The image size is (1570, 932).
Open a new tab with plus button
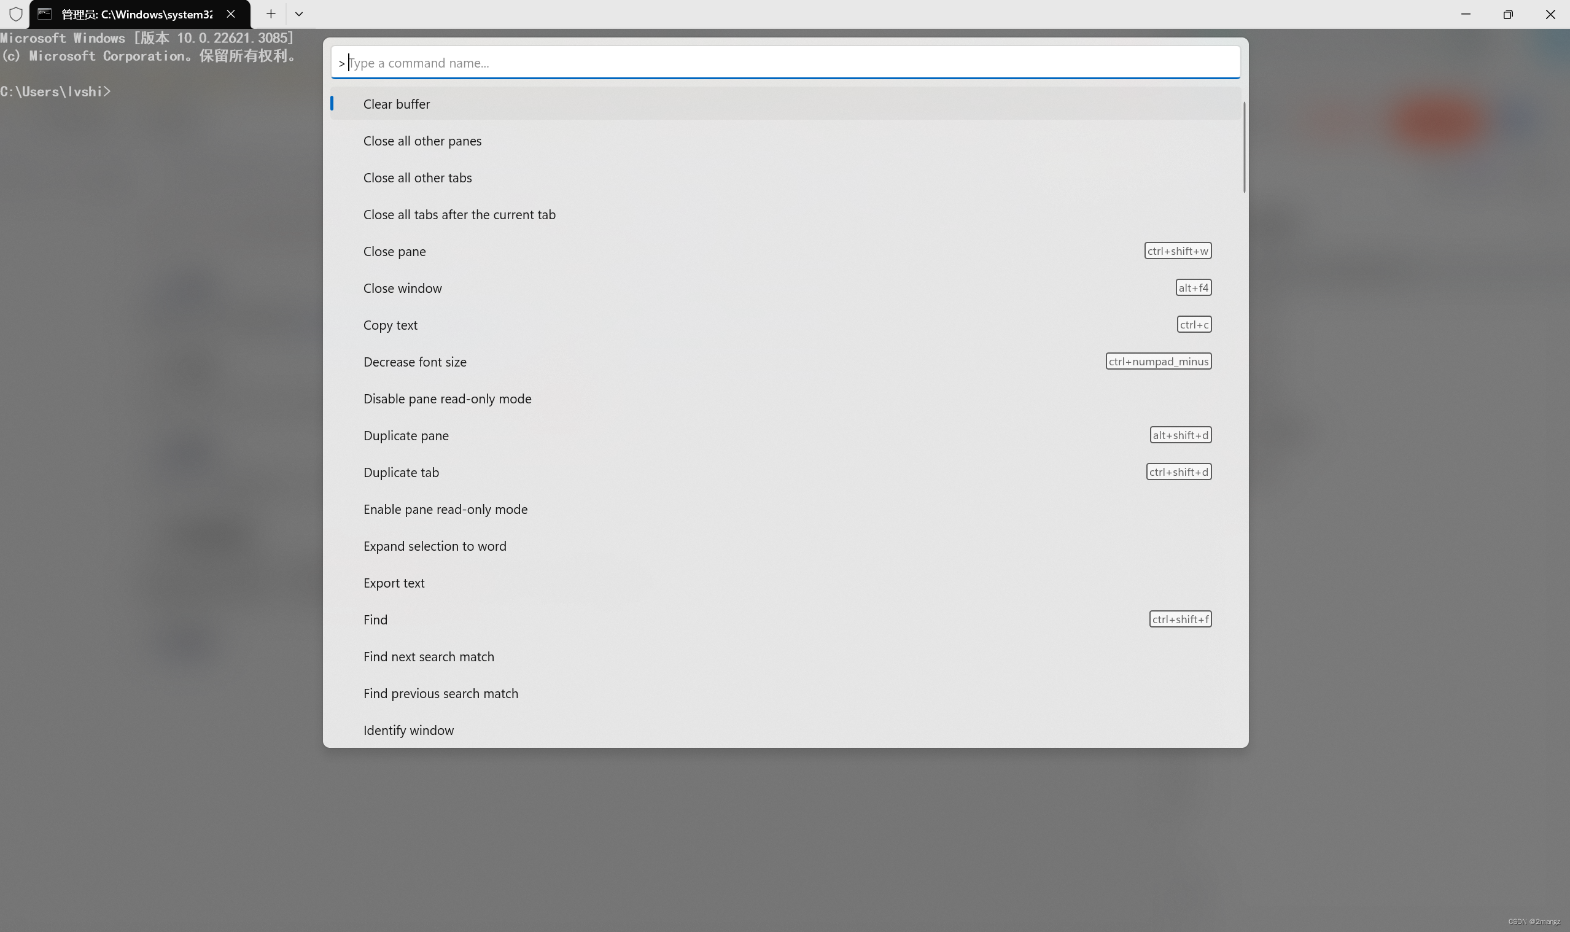click(271, 14)
